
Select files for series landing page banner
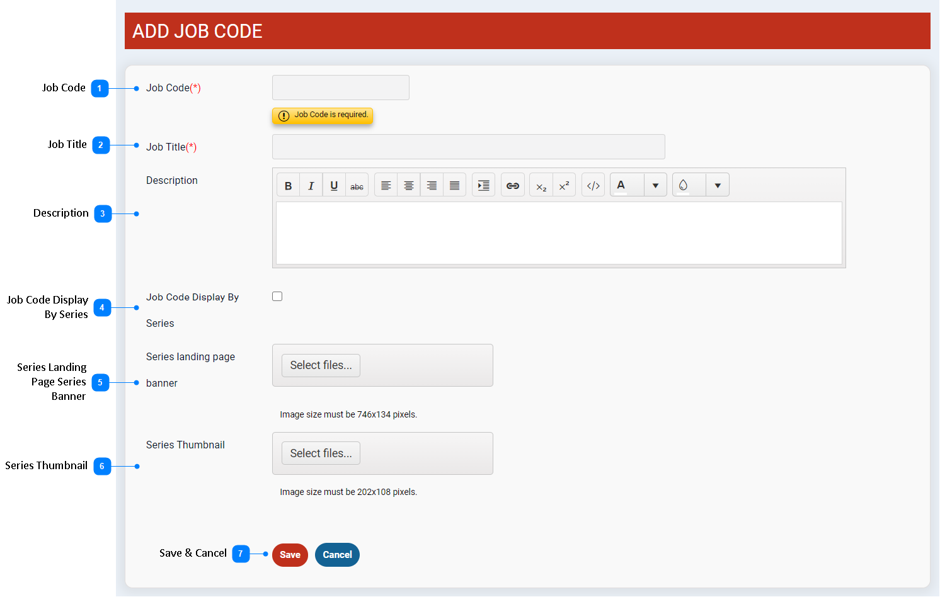tap(321, 365)
